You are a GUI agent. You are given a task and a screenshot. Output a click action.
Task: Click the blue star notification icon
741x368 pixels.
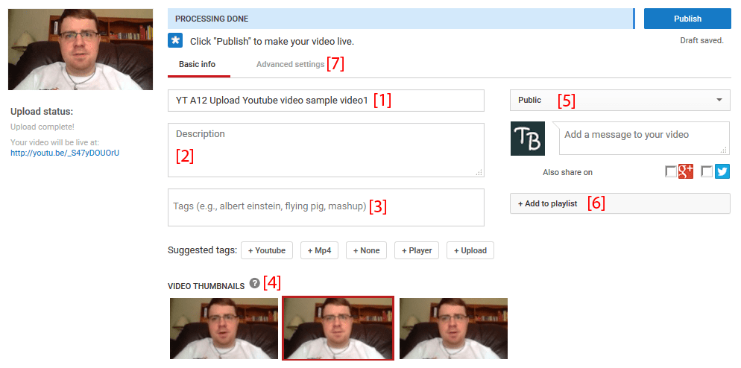tap(175, 41)
